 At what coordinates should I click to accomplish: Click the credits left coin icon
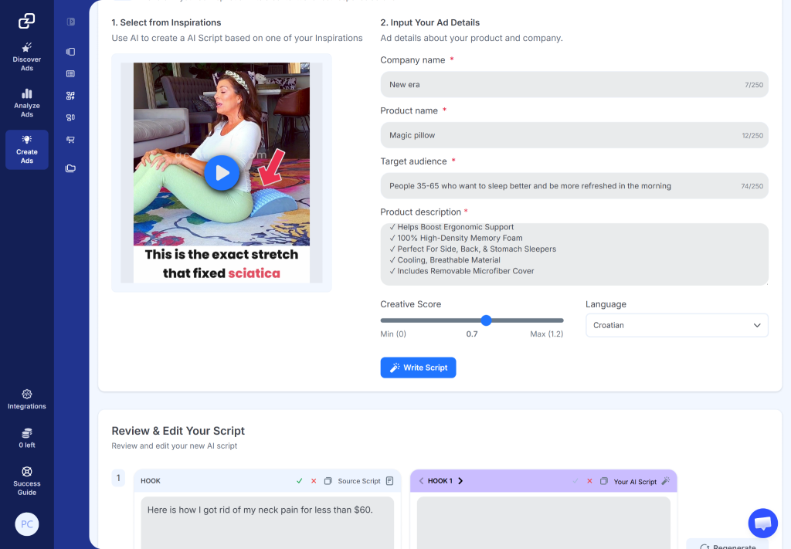point(27,432)
